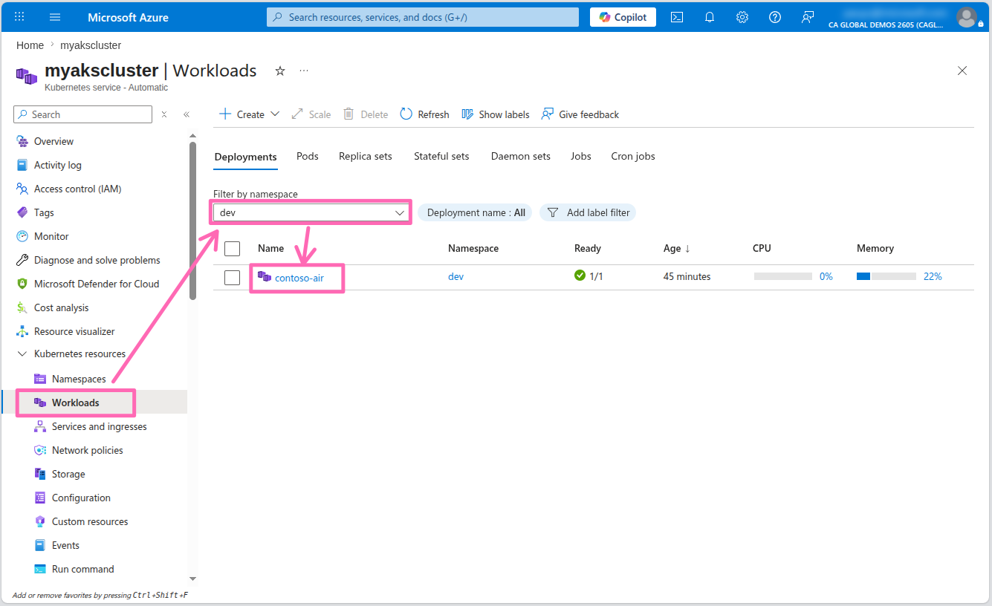Click Add label filter button
The height and width of the screenshot is (606, 992).
[x=588, y=212]
